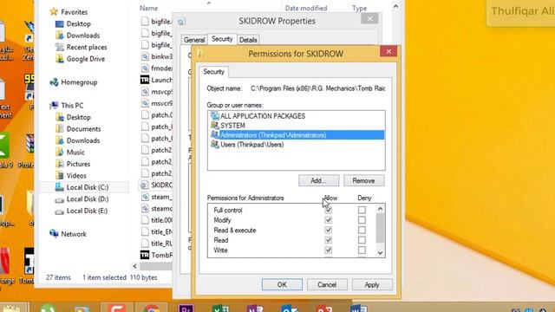This screenshot has width=555, height=312.
Task: Cancel the Permissions dialog
Action: (327, 284)
